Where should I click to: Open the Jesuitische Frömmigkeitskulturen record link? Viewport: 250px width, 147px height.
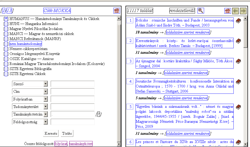tap(184, 86)
